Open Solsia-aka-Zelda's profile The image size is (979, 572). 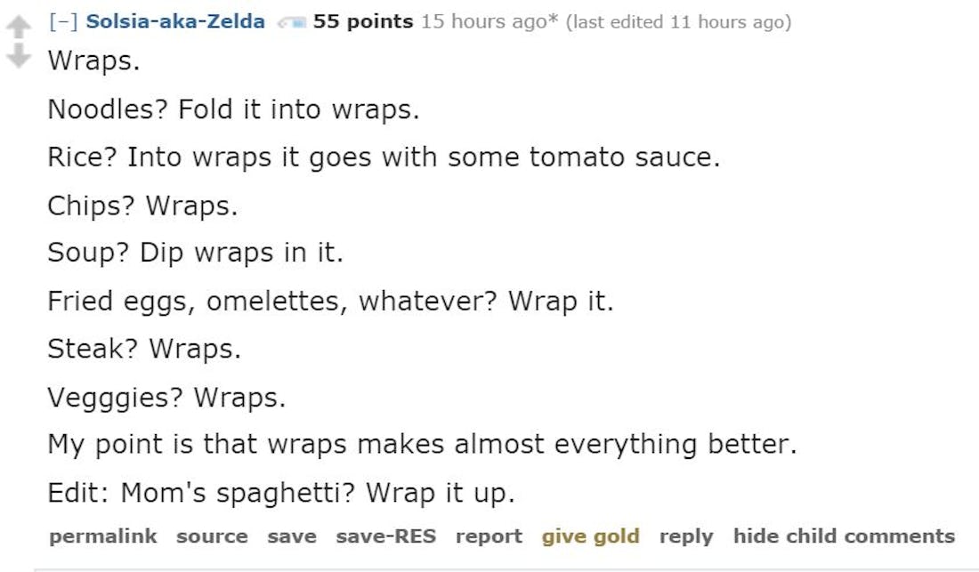pos(176,20)
